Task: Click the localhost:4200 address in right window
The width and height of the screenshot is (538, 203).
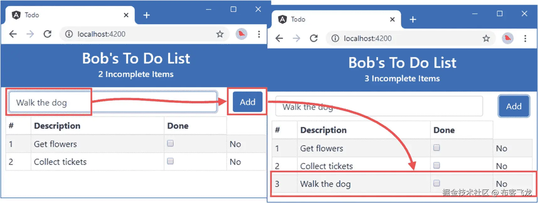Action: [367, 38]
